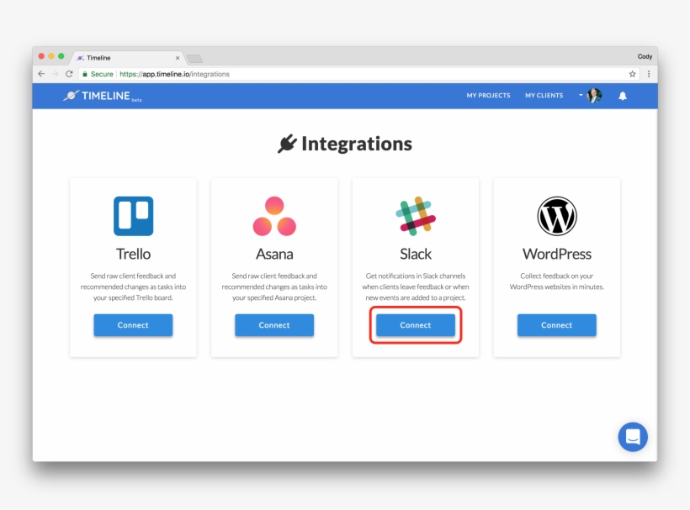Go back with browser back arrow
The width and height of the screenshot is (690, 510).
point(41,74)
